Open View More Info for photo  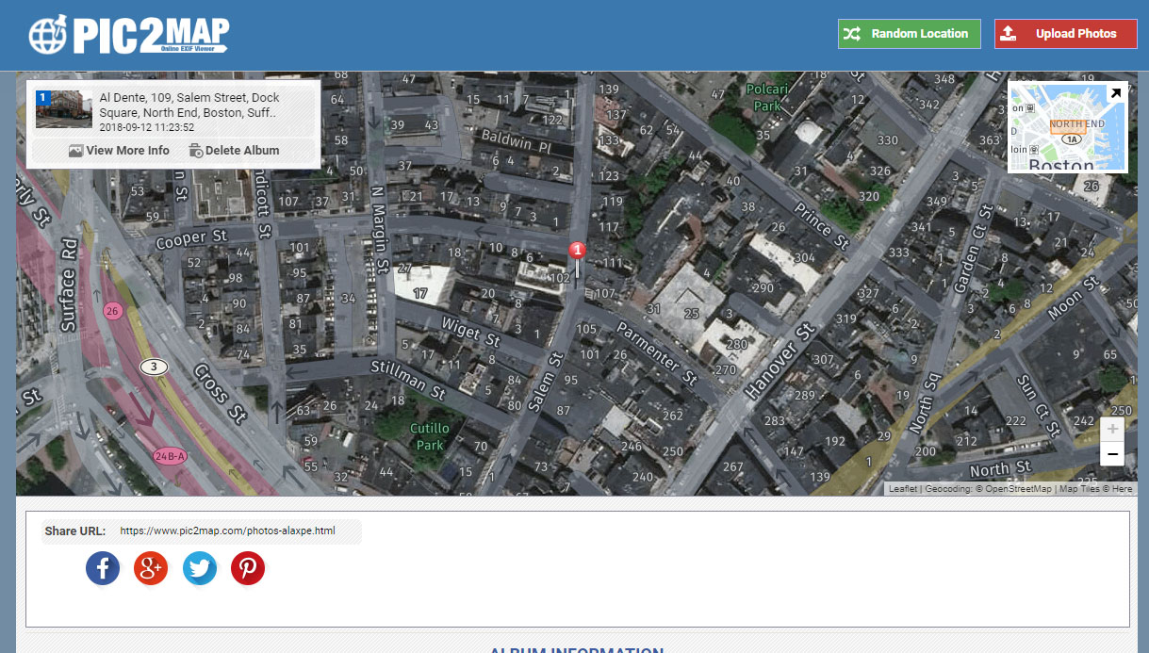(x=119, y=151)
